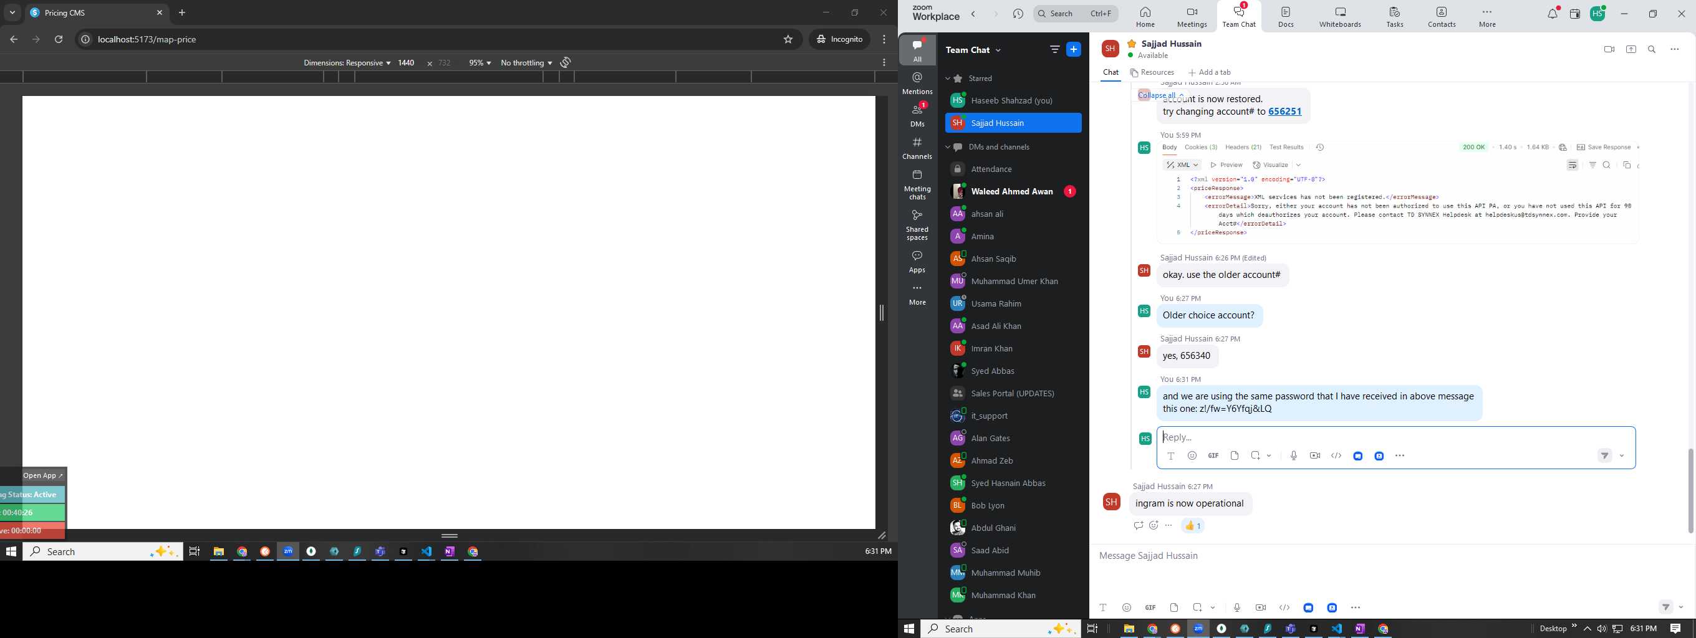The height and width of the screenshot is (638, 1696).
Task: Open the Contacts tab in Zoom
Action: click(1441, 16)
